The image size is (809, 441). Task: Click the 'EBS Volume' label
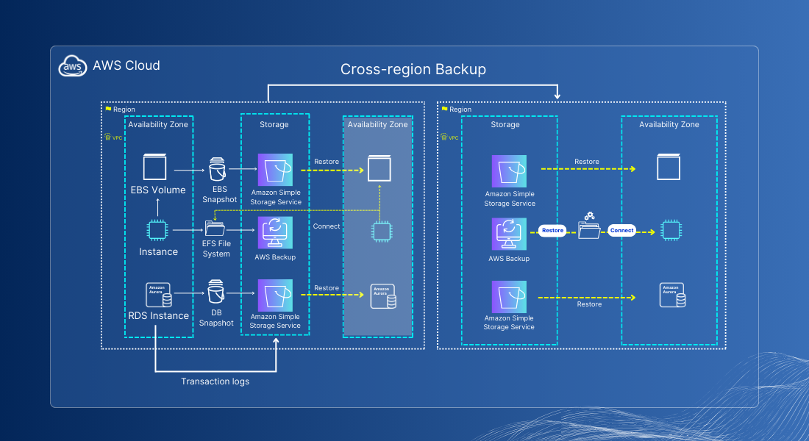tap(158, 190)
